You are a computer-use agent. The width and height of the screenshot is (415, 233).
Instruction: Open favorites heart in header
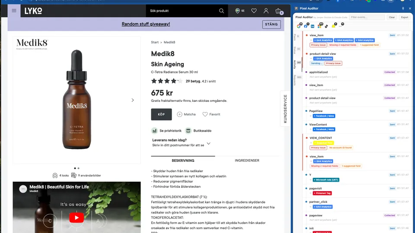(254, 10)
